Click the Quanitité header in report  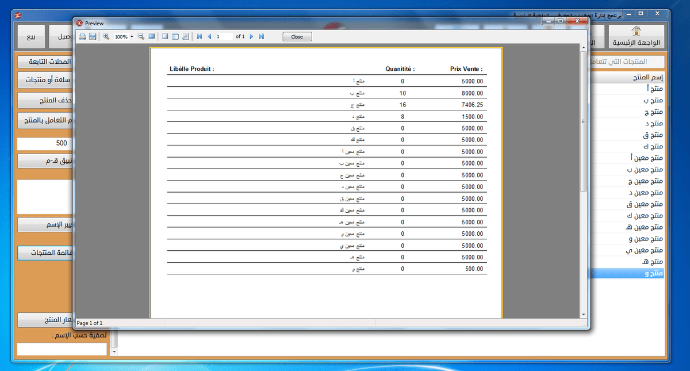click(400, 69)
